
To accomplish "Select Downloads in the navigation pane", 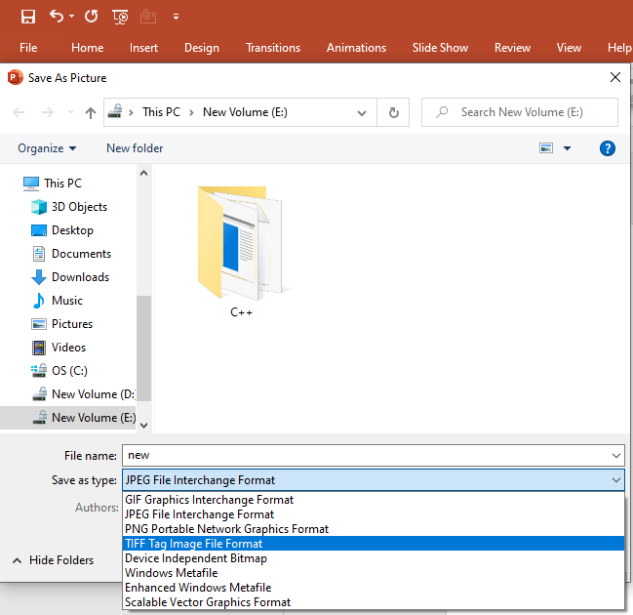I will (x=80, y=277).
